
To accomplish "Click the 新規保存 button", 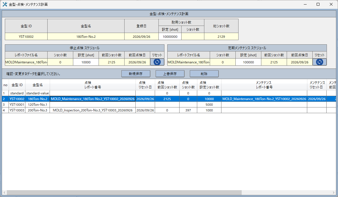I will coord(136,74).
